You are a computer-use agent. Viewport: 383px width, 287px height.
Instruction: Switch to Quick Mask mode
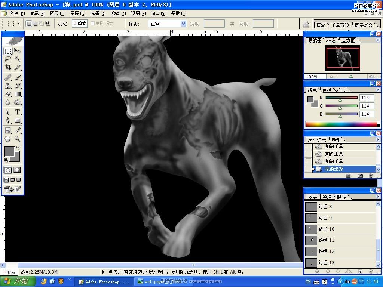coord(17,170)
